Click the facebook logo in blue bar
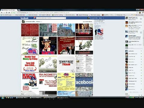This screenshot has height=108, width=144. tap(24, 18)
